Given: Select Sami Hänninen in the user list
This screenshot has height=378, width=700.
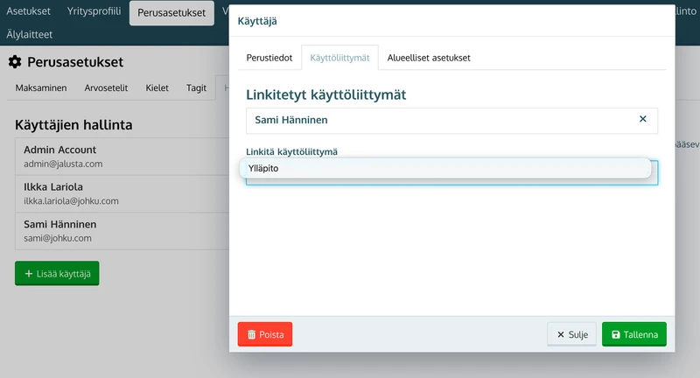Looking at the screenshot, I should click(x=122, y=231).
